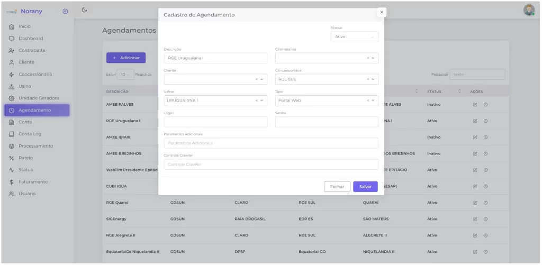
Task: Toggle dark mode moon icon
Action: pos(85,10)
